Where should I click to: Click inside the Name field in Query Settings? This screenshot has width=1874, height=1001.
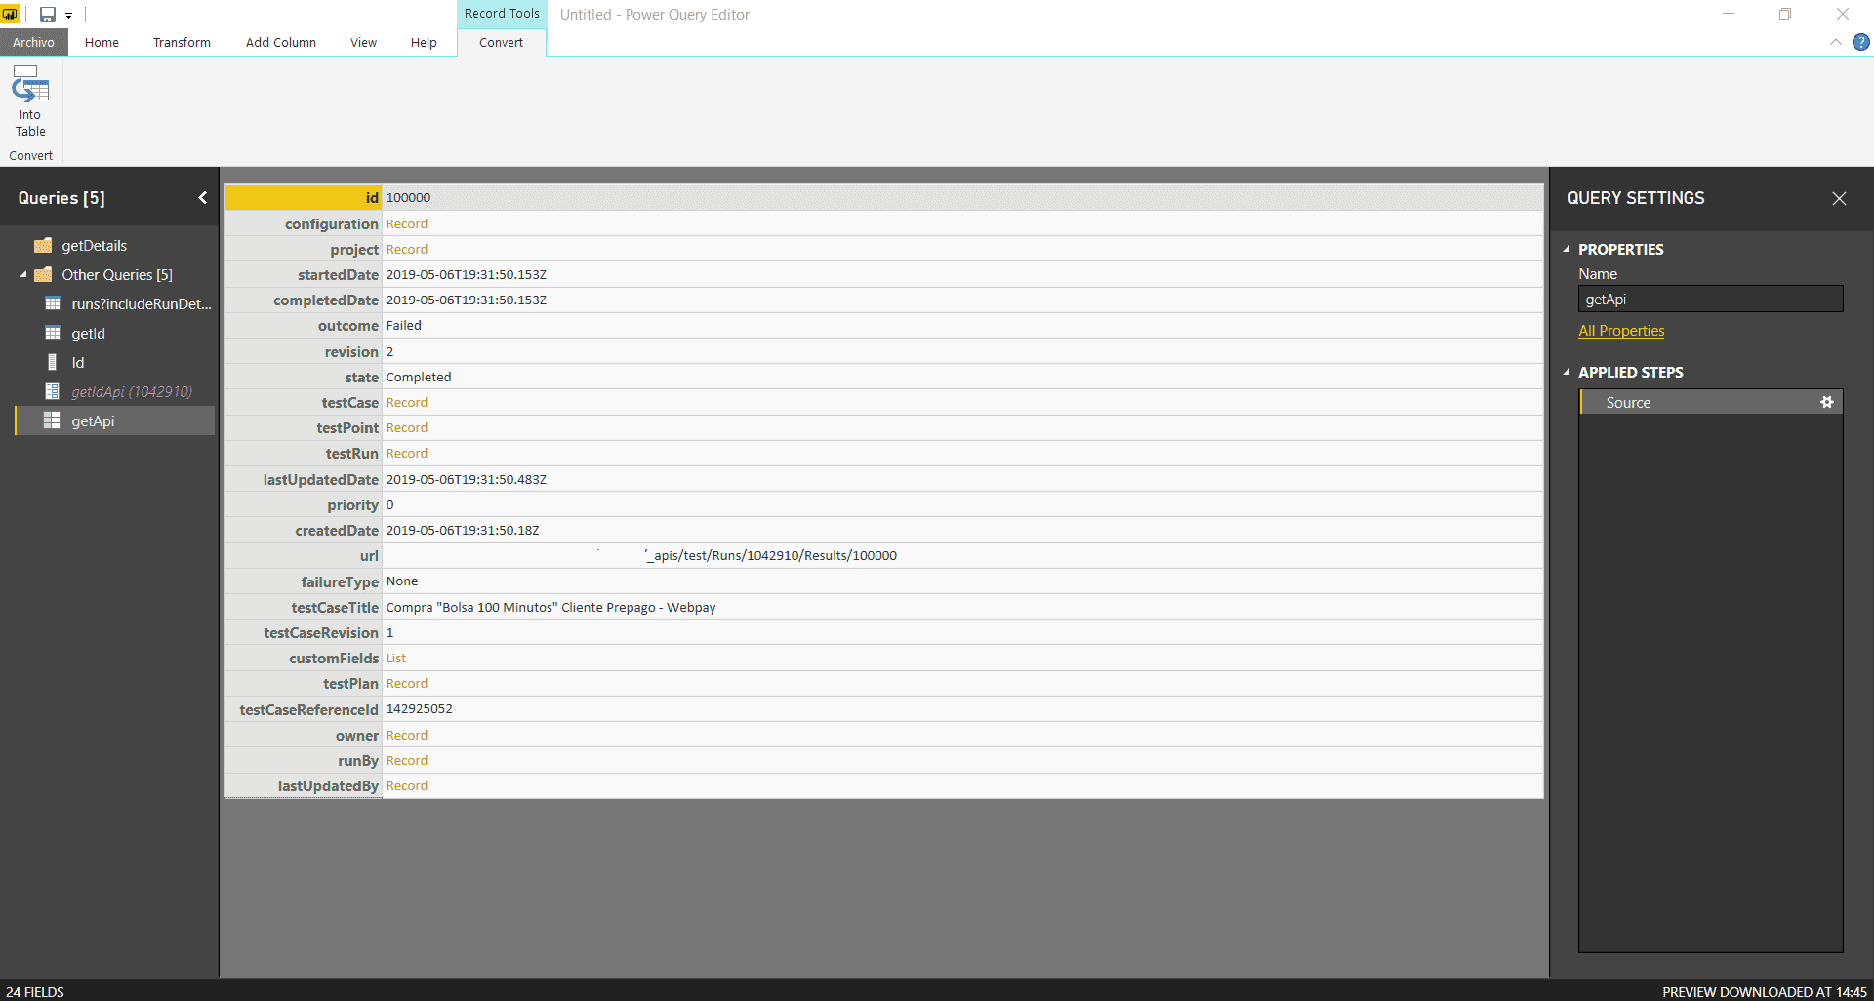point(1710,299)
